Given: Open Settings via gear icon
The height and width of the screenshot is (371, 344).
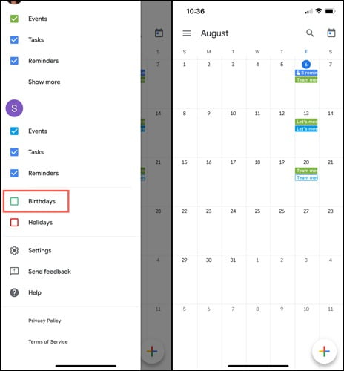Looking at the screenshot, I should (x=14, y=250).
